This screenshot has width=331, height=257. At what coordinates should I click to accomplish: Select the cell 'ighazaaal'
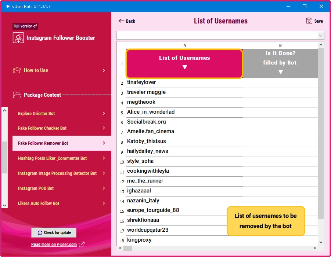point(184,191)
